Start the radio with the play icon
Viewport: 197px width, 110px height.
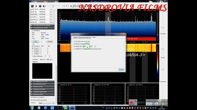click(x=36, y=6)
